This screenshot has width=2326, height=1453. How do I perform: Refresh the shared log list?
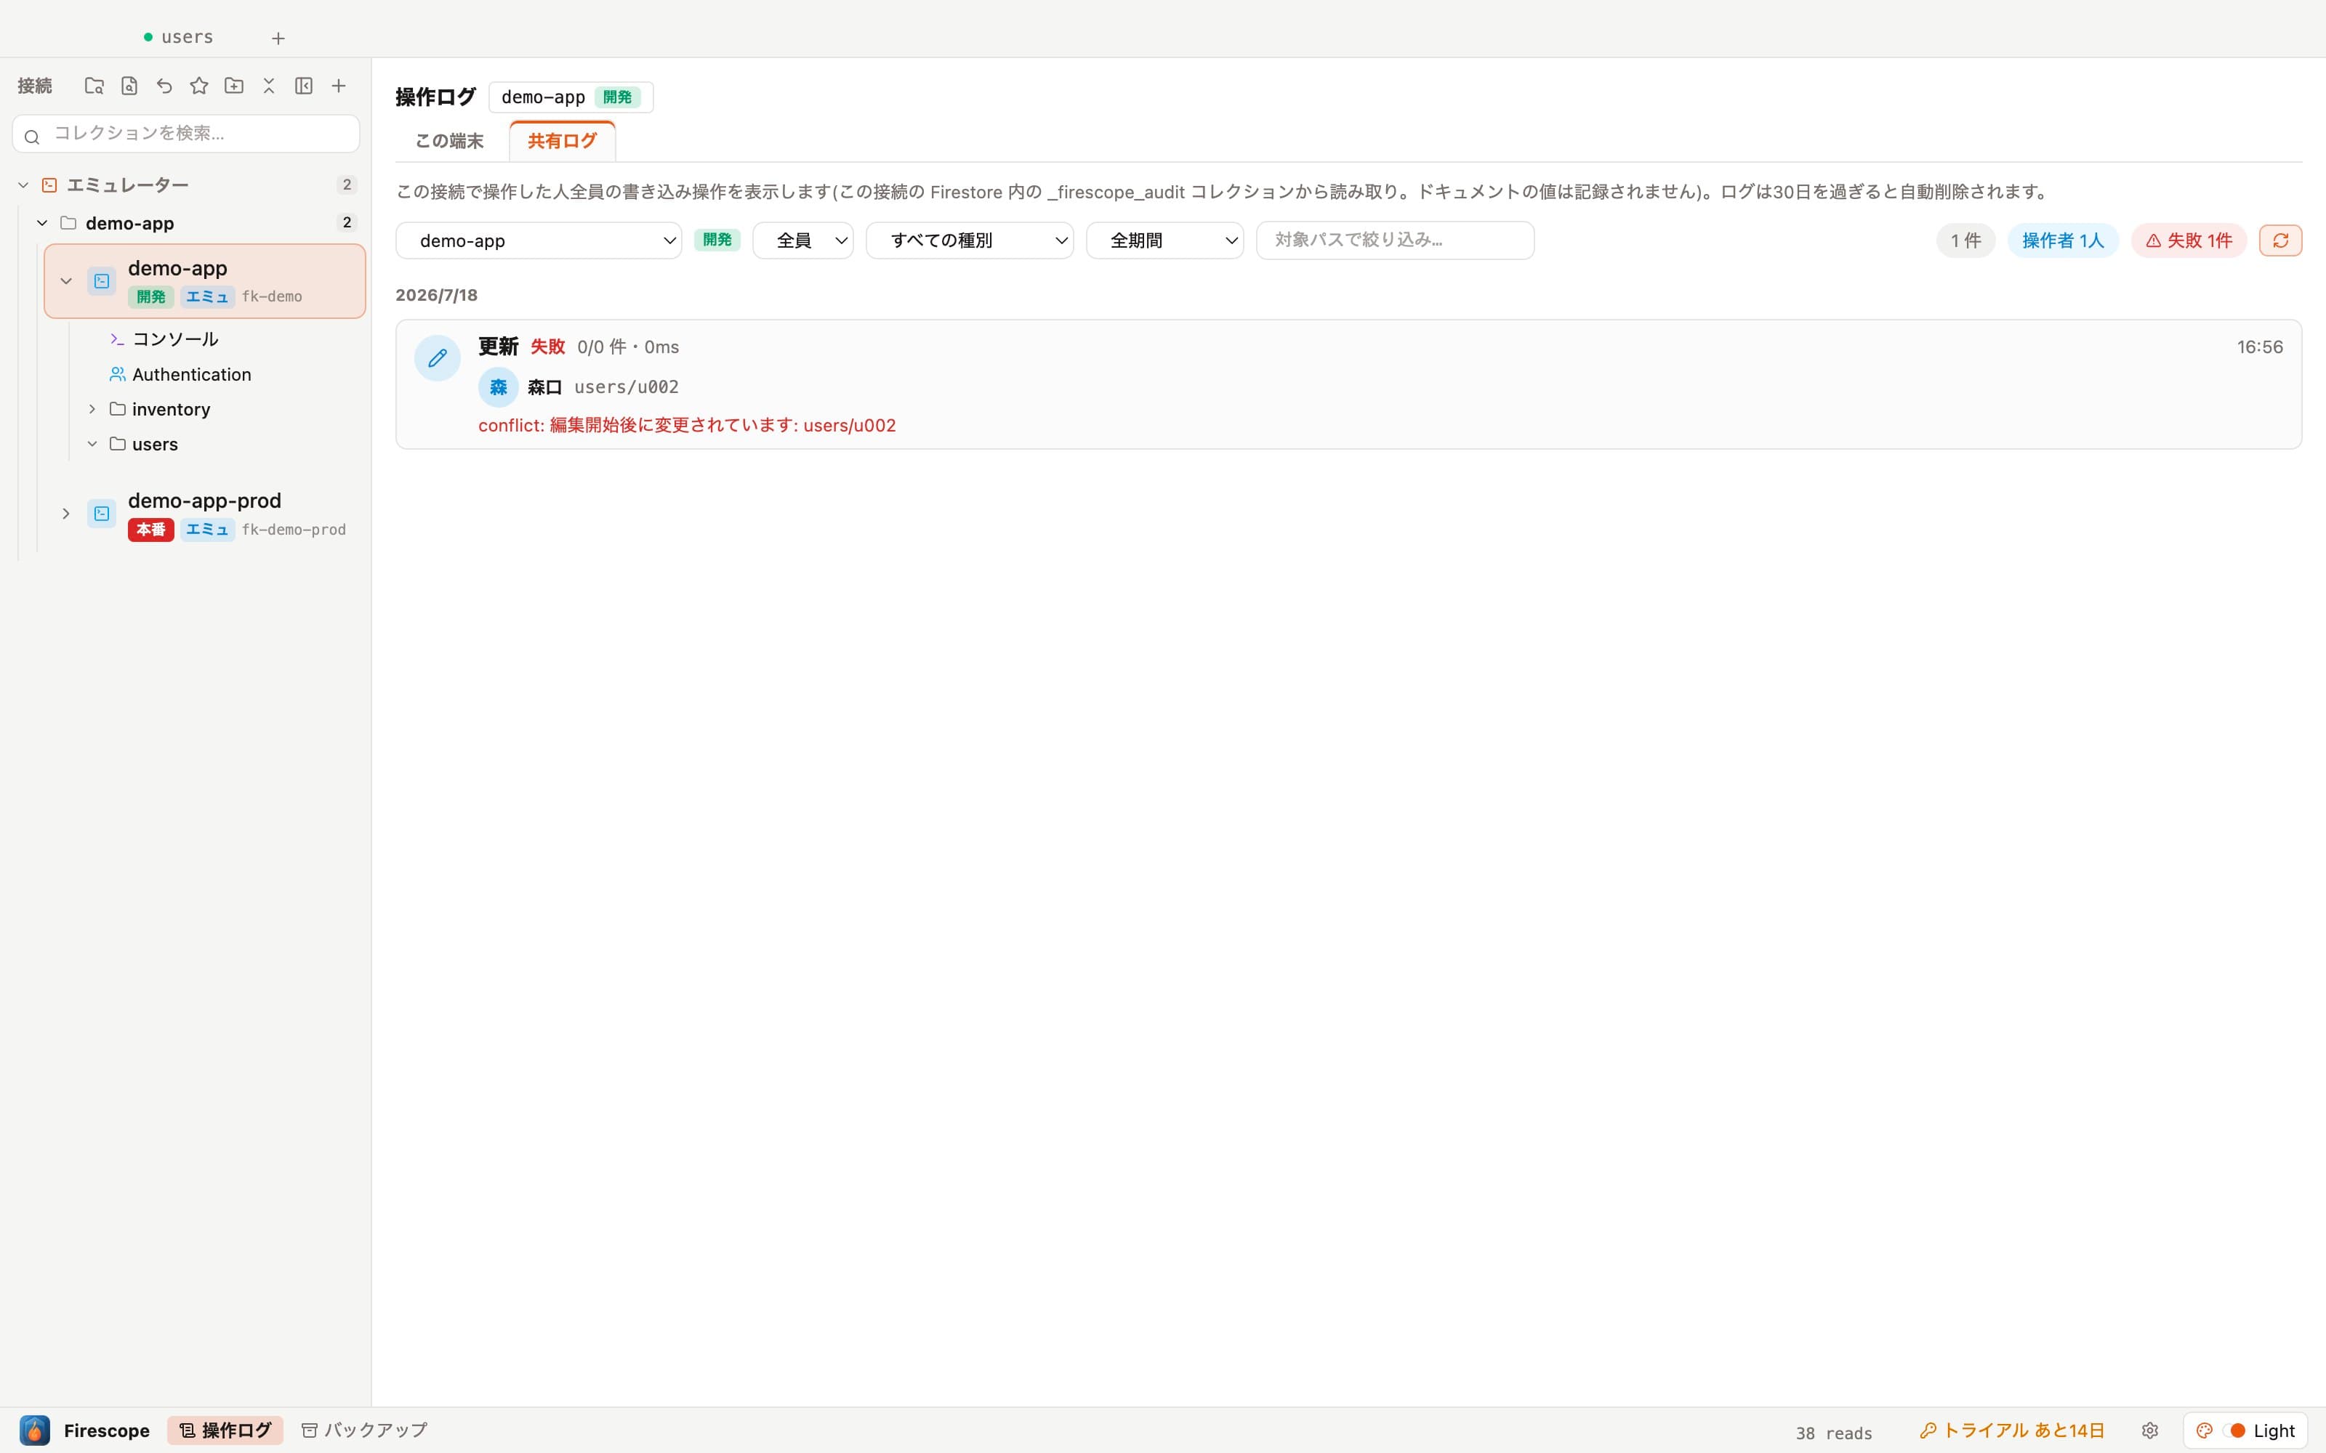point(2280,240)
